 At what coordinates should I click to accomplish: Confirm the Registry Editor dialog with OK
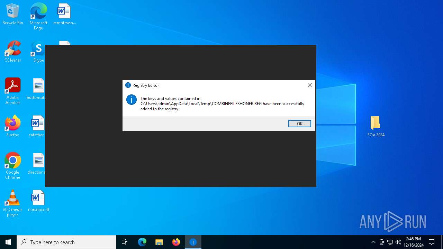click(299, 123)
